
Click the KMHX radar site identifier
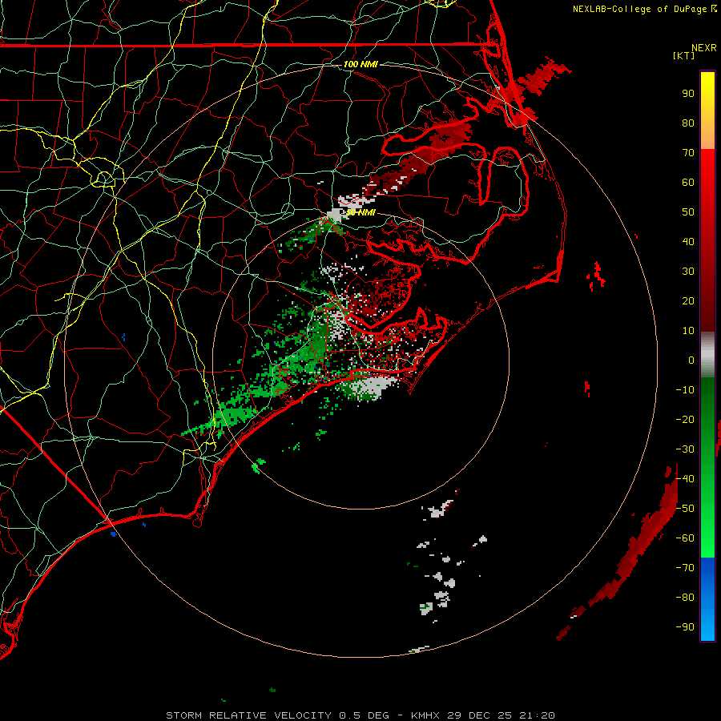coord(425,715)
